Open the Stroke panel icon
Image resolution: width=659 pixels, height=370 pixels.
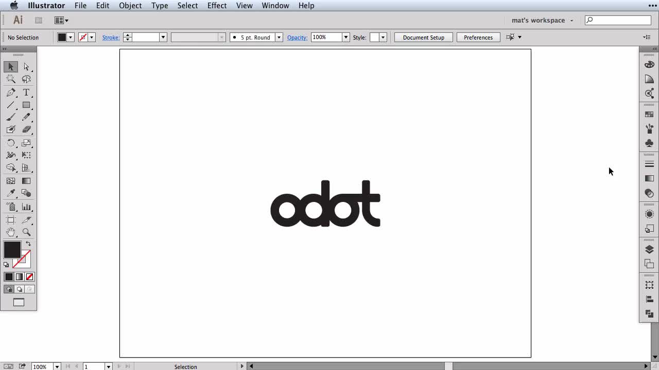point(649,164)
